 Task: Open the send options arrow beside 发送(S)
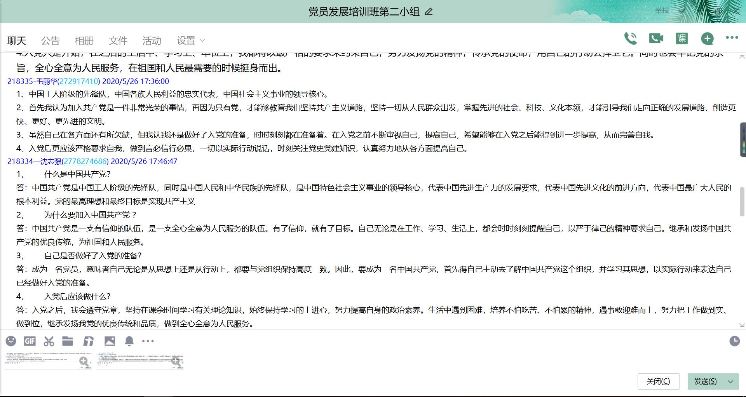coord(731,381)
